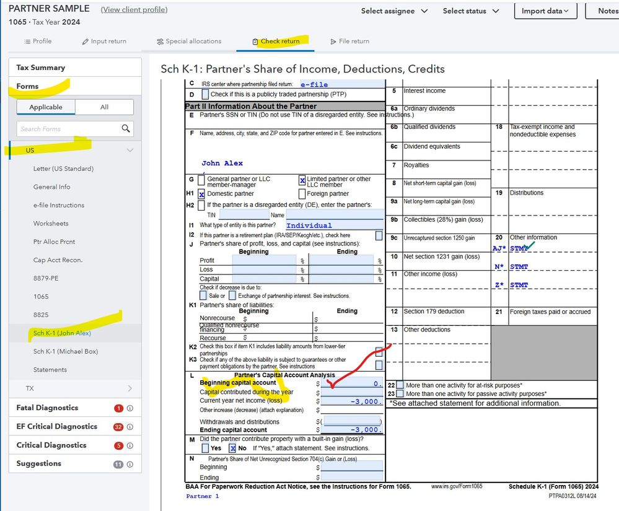The width and height of the screenshot is (619, 511).
Task: Click the Import data button
Action: tap(546, 11)
